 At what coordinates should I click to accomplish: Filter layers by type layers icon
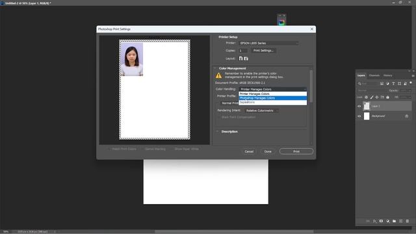click(x=393, y=84)
